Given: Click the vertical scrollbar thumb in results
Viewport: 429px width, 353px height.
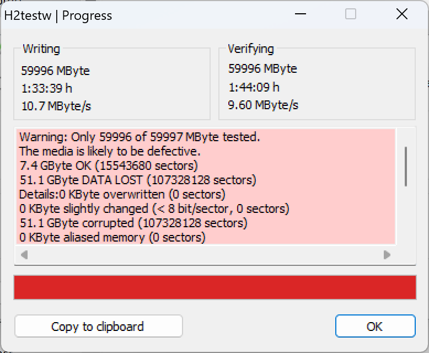Looking at the screenshot, I should tap(406, 166).
